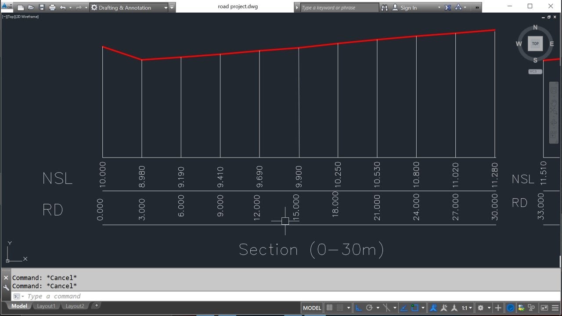Click the workspace switching gear icon
The height and width of the screenshot is (316, 562).
click(480, 308)
